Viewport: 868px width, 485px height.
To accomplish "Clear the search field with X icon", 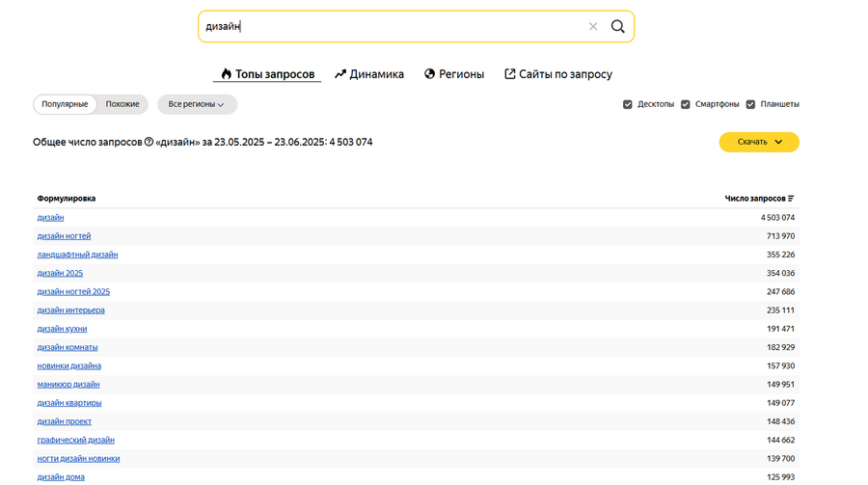I will 593,27.
